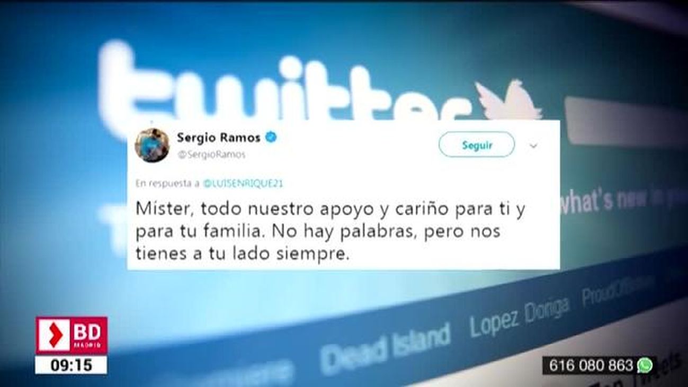The width and height of the screenshot is (688, 387).
Task: Open the green WhatsApp icon
Action: 645,365
